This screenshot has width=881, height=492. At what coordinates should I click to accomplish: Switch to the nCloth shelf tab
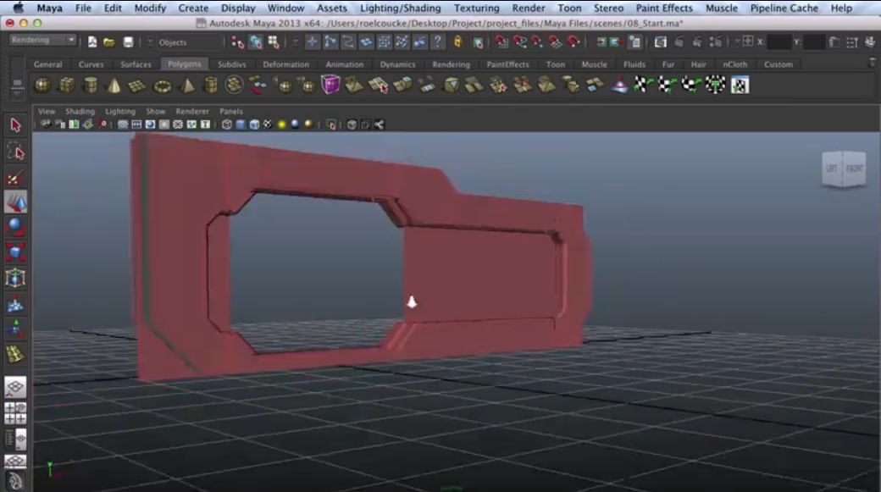coord(735,64)
